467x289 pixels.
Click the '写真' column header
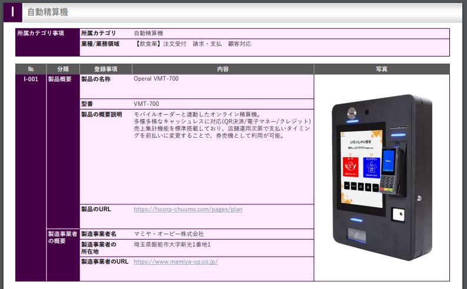tap(382, 69)
